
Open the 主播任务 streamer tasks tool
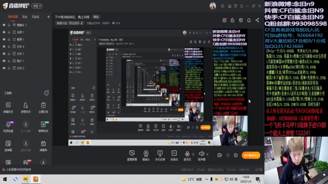[43, 108]
